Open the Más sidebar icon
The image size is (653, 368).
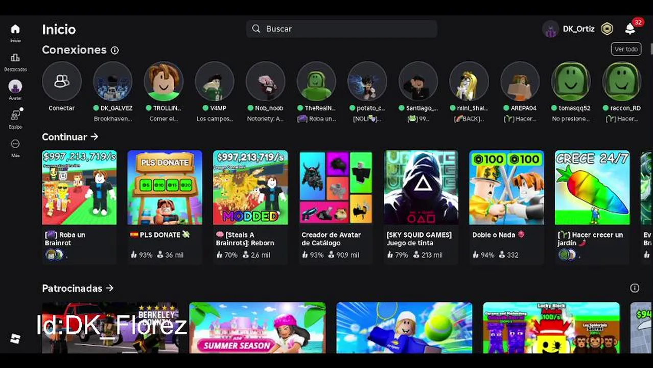(15, 144)
